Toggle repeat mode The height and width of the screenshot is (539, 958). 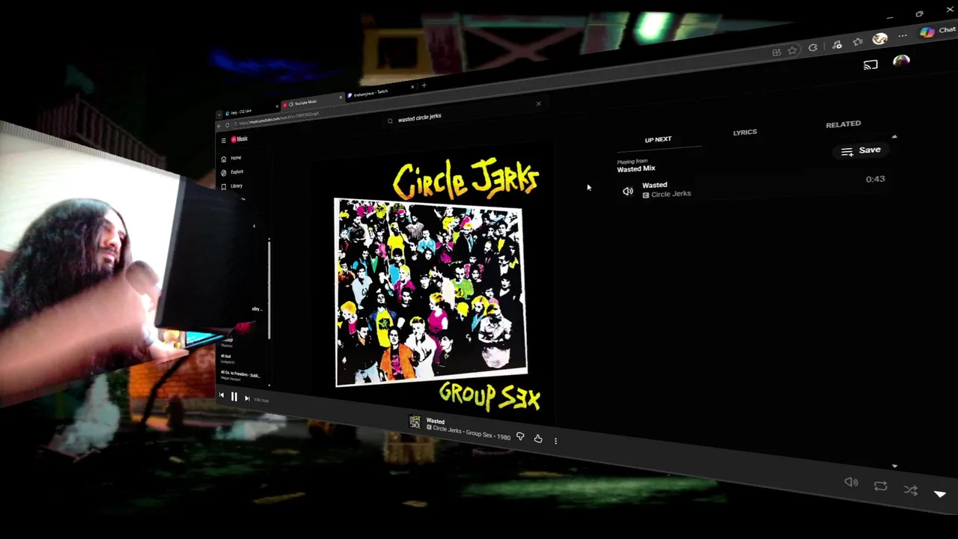click(x=880, y=487)
